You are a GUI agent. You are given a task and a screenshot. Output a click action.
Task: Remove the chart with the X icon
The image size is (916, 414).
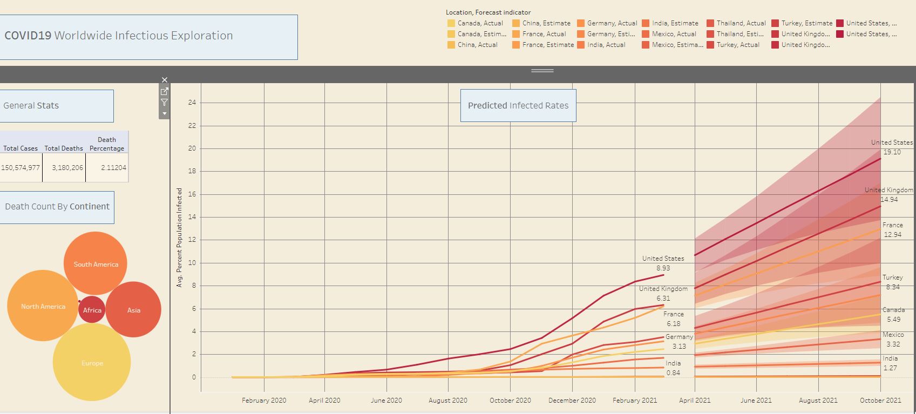pos(165,80)
